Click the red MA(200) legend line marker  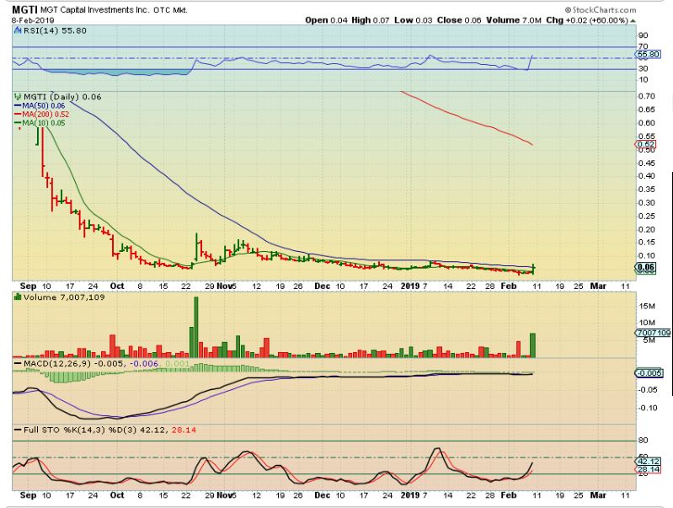[x=18, y=115]
